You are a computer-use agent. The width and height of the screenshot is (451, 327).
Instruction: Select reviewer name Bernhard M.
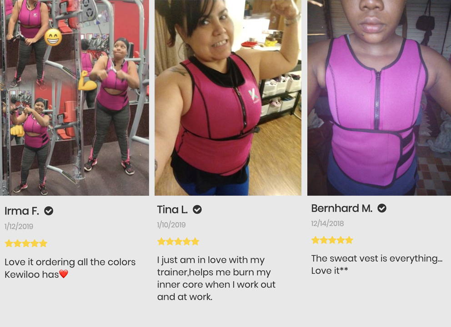click(342, 208)
